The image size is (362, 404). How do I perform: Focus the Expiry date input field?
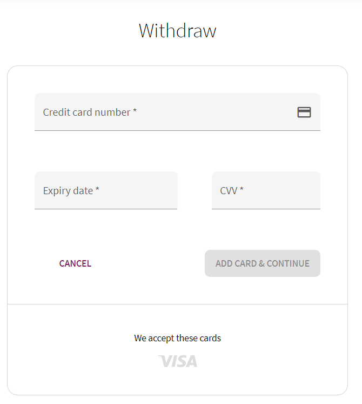106,190
